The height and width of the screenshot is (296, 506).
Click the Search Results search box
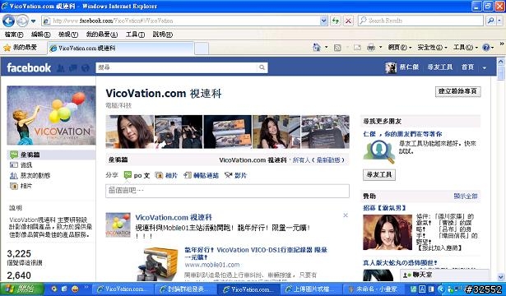(420, 21)
